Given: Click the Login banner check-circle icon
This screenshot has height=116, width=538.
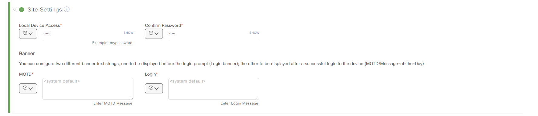Looking at the screenshot, I should click(151, 88).
